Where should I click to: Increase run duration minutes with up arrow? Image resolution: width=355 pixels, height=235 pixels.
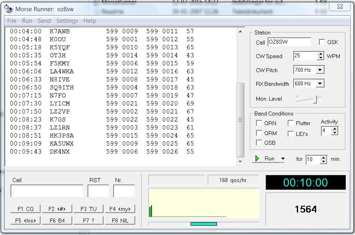(324, 157)
